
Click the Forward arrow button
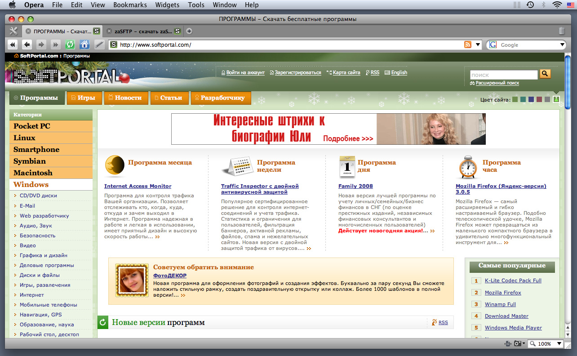point(41,44)
